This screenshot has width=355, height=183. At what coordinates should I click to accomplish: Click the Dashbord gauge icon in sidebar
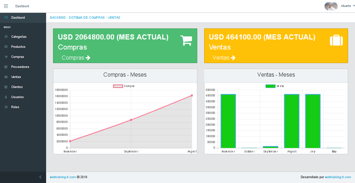6,18
